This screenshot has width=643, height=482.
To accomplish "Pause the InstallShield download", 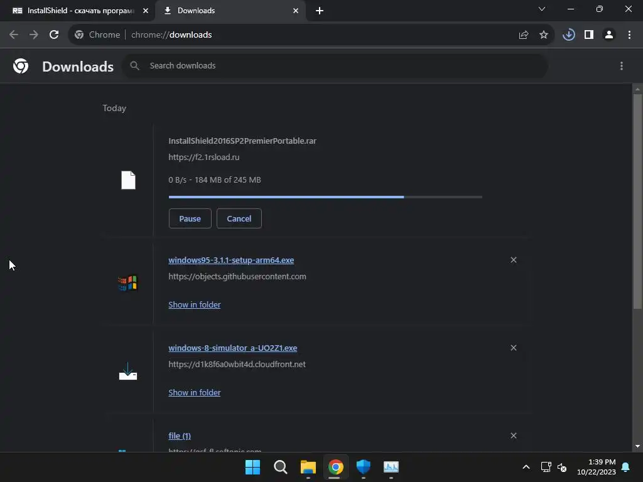I will point(190,218).
